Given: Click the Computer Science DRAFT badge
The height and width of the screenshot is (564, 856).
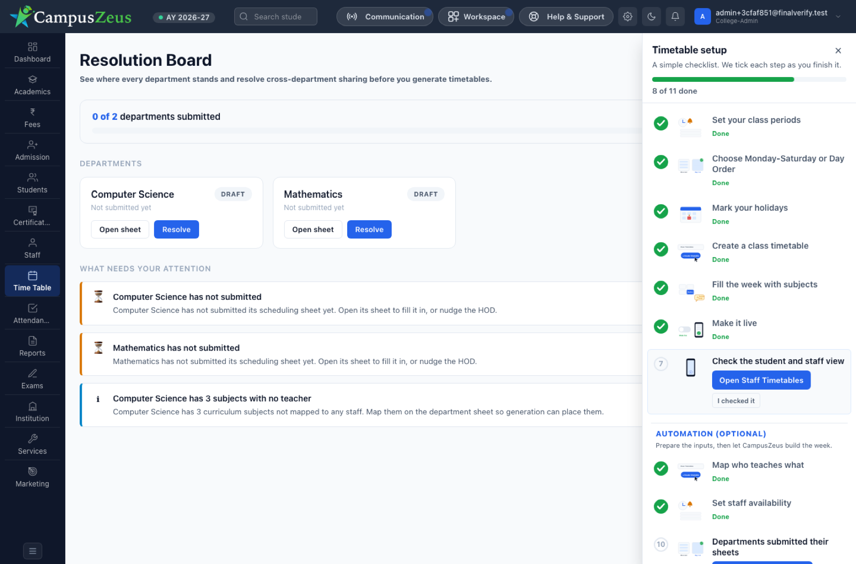Looking at the screenshot, I should point(233,194).
